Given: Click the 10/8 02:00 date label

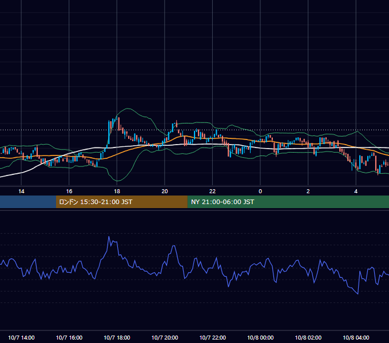Looking at the screenshot, I should [308, 337].
